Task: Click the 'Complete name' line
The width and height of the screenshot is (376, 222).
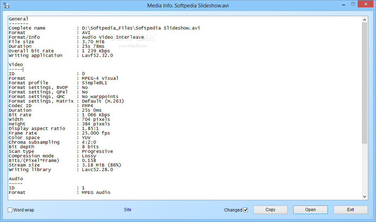Action: coord(104,28)
